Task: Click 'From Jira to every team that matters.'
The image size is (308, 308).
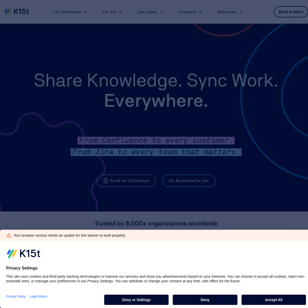Action: click(156, 152)
